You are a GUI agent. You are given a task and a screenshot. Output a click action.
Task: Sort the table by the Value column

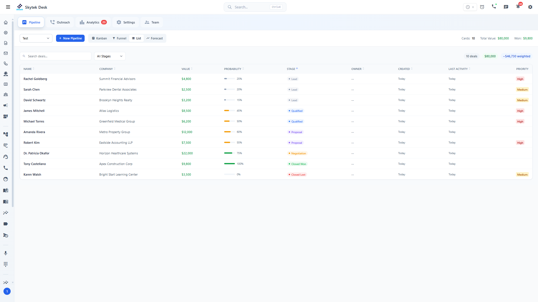[186, 69]
